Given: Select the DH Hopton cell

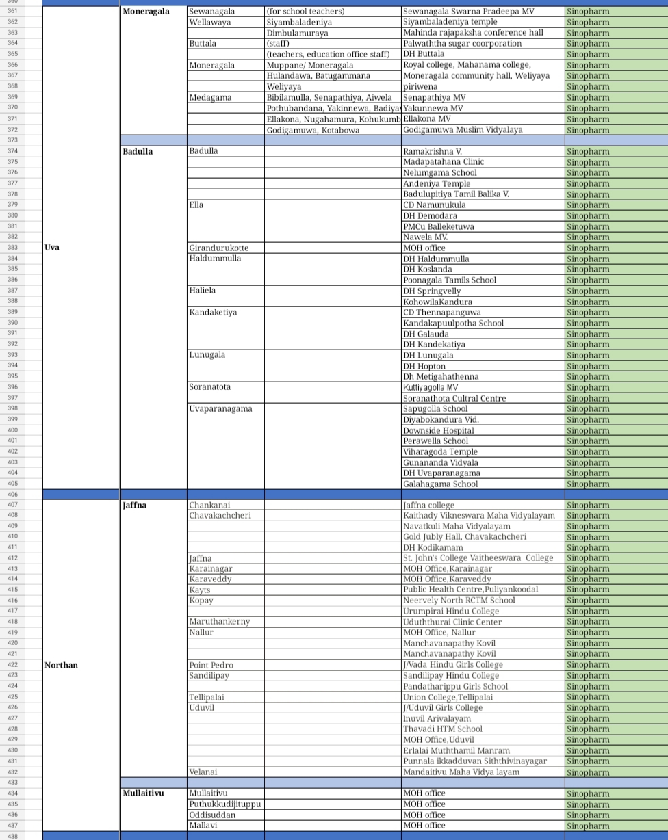Looking at the screenshot, I should (x=483, y=366).
